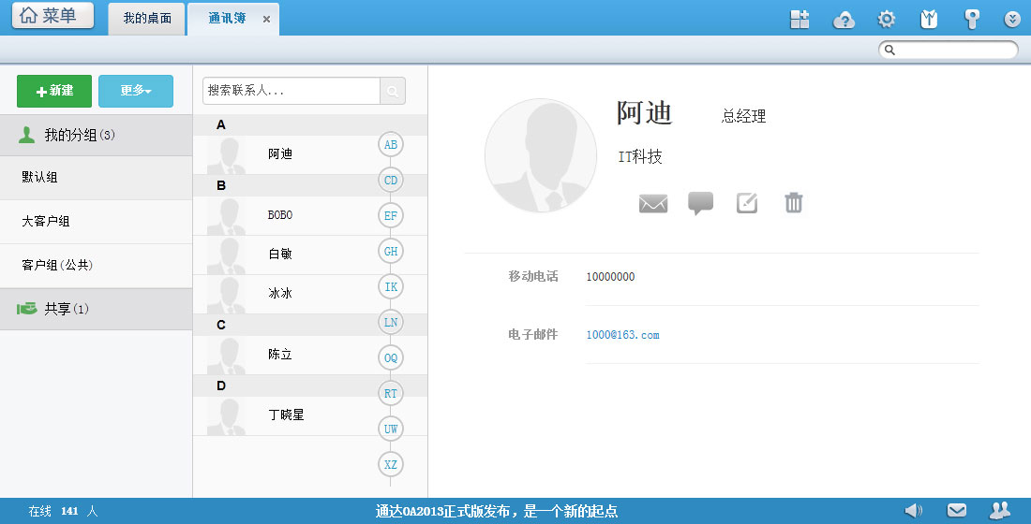Jump to the GH alphabet index marker
1031x524 pixels.
tap(391, 251)
